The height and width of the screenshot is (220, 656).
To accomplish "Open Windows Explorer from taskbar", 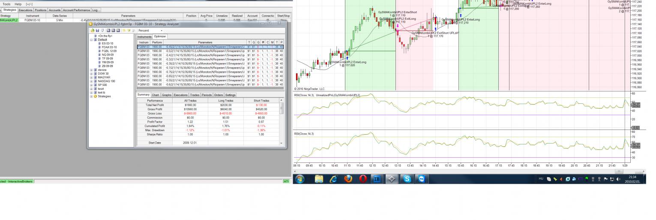I will point(319,179).
